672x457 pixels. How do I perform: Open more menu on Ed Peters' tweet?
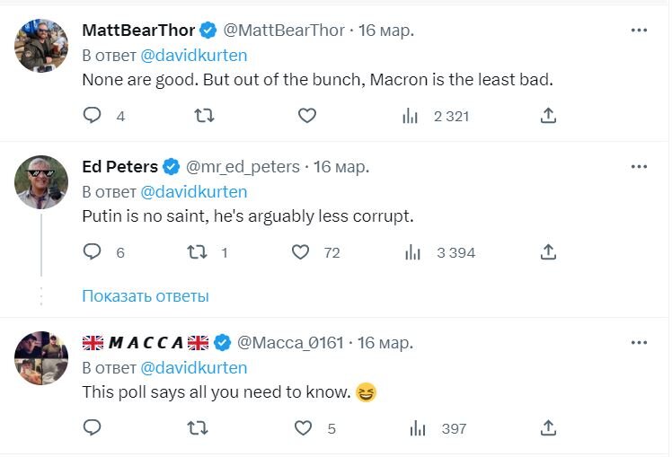[x=639, y=166]
